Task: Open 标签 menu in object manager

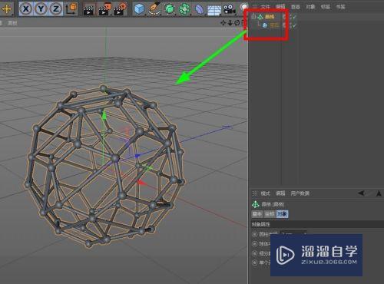Action: pos(326,7)
